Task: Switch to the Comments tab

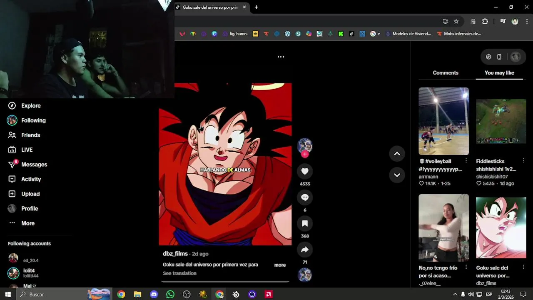Action: click(446, 73)
